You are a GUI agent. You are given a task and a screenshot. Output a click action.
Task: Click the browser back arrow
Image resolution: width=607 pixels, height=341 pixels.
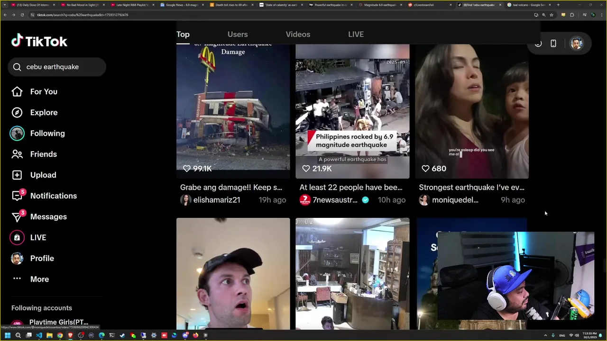(5, 15)
